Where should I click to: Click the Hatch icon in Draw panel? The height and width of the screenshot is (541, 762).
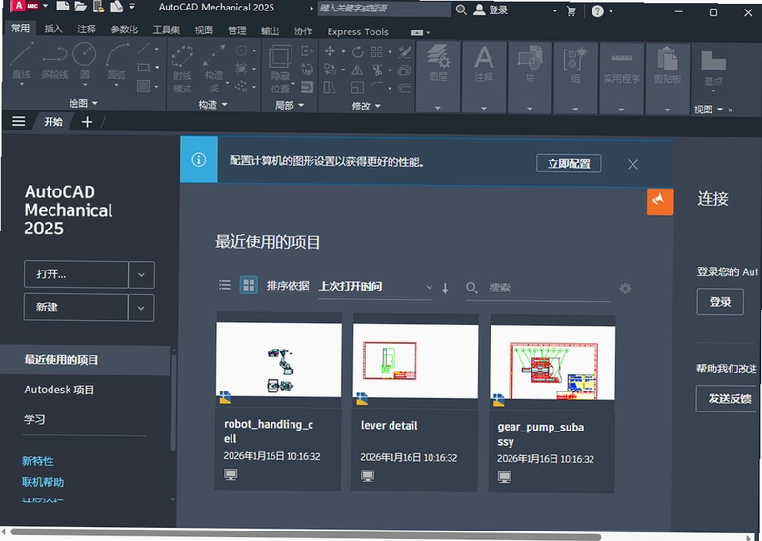pyautogui.click(x=143, y=87)
